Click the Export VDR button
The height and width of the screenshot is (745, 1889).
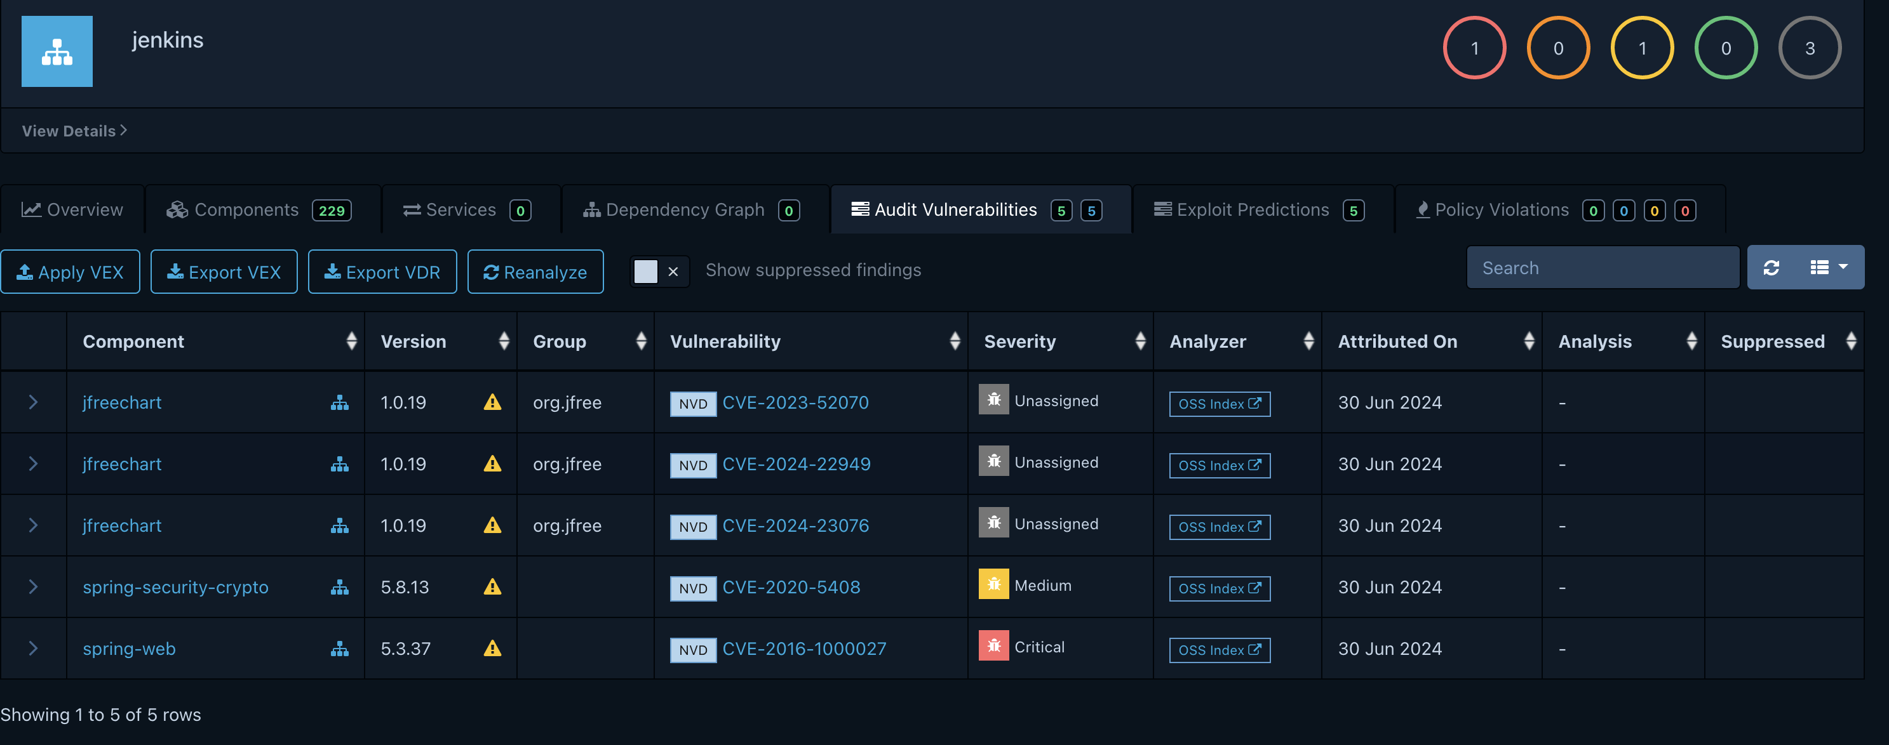pyautogui.click(x=382, y=272)
